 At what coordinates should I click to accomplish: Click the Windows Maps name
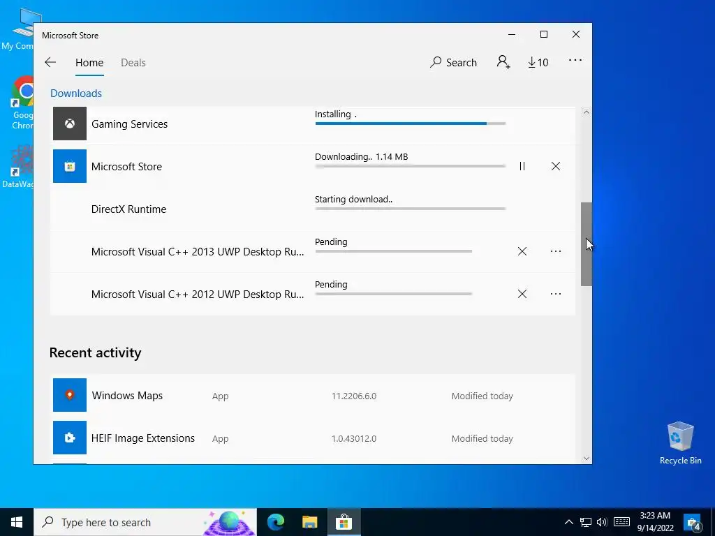click(127, 396)
